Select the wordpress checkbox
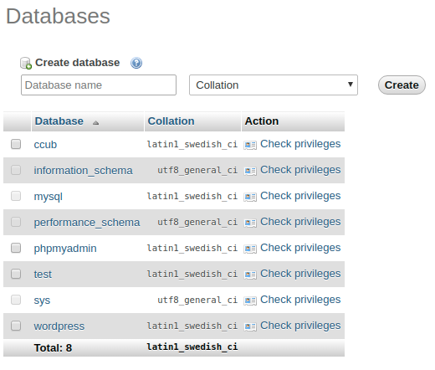This screenshot has width=435, height=370. click(x=16, y=326)
